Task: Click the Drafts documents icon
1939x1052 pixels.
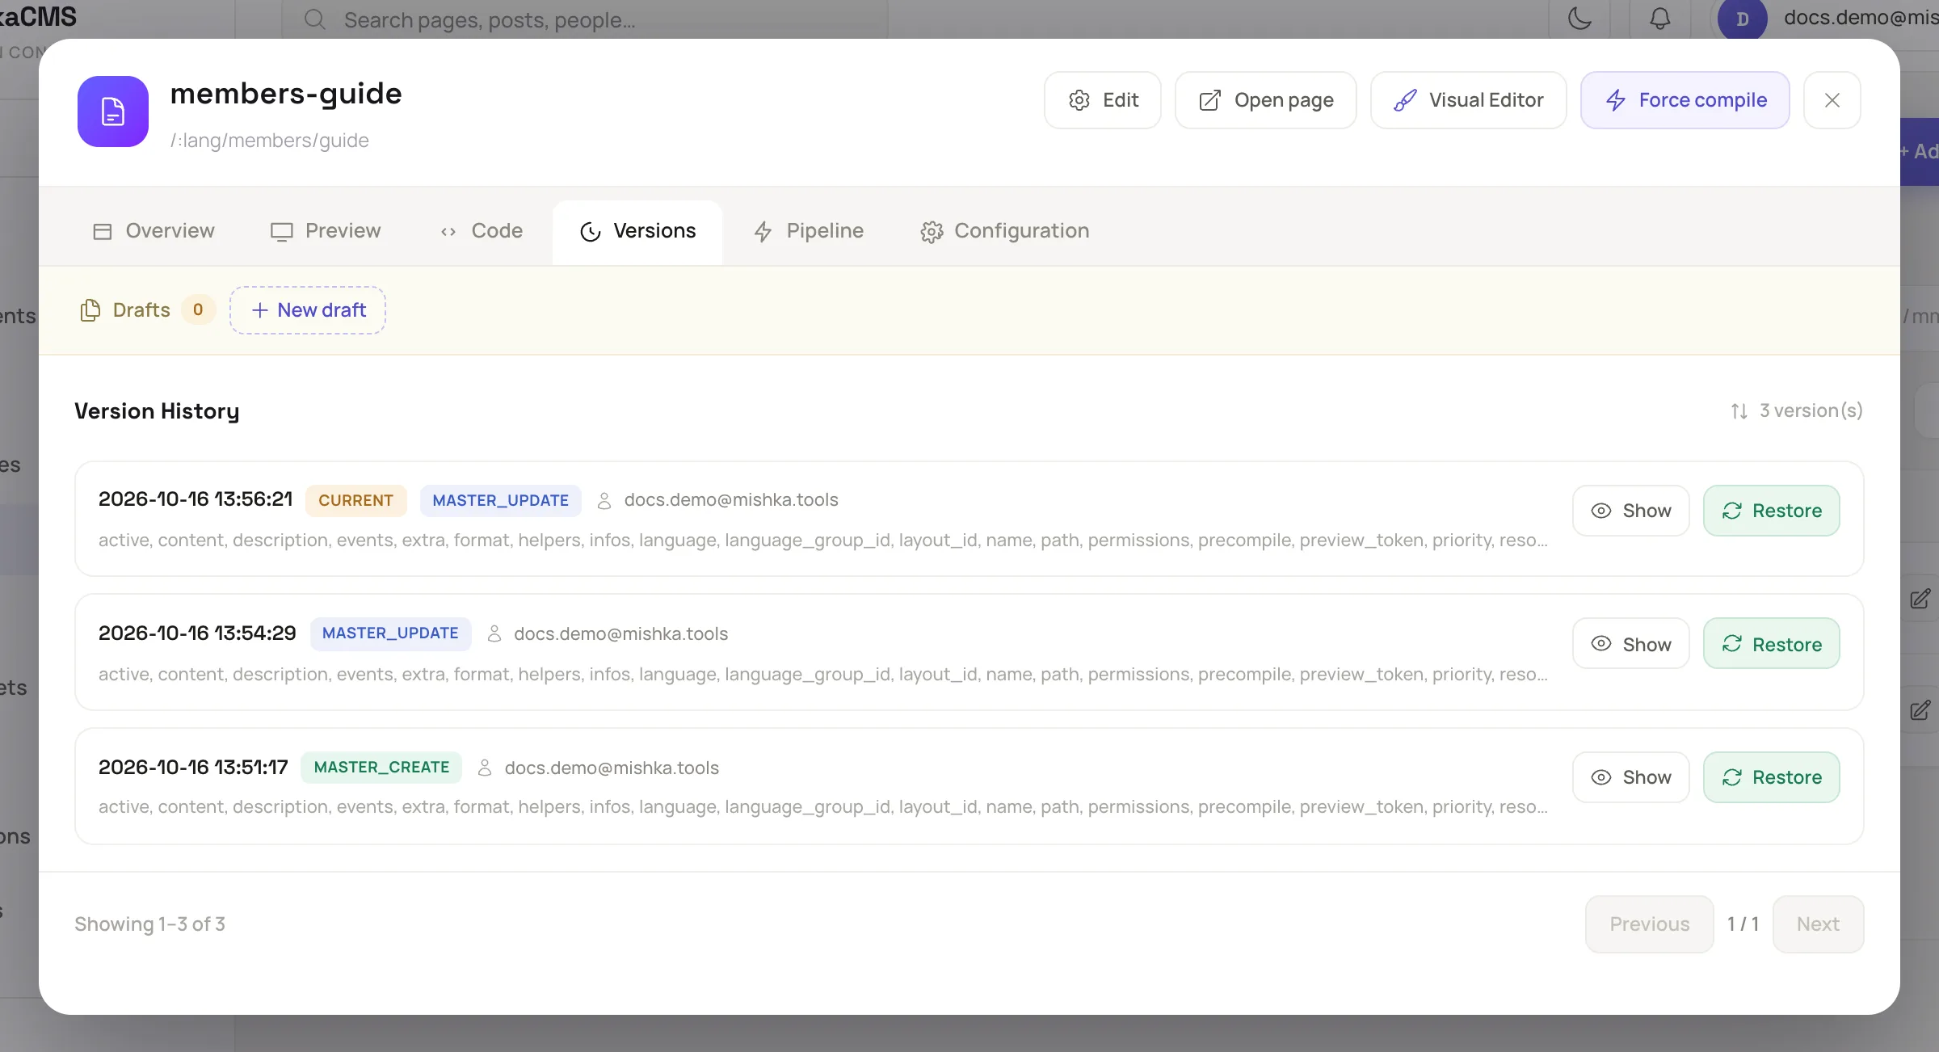Action: (x=90, y=310)
